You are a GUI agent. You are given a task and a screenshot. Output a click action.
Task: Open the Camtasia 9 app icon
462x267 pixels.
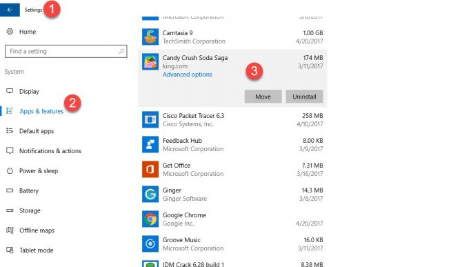pyautogui.click(x=150, y=37)
